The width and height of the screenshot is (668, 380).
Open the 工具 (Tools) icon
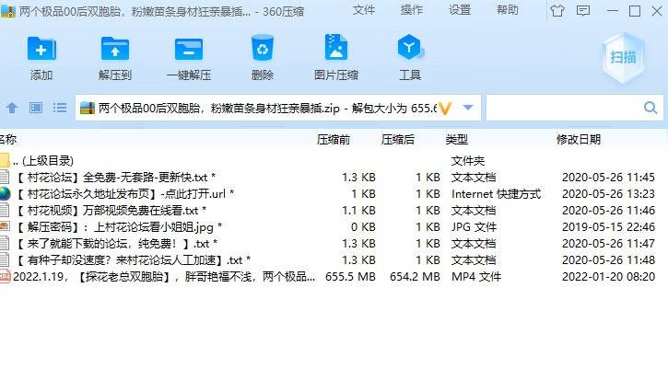pos(410,57)
